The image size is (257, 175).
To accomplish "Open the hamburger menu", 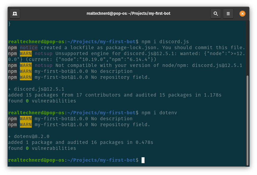I will tap(228, 14).
